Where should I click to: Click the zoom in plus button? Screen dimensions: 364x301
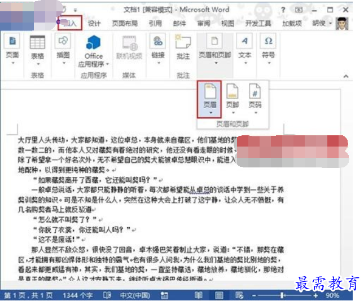315,295
